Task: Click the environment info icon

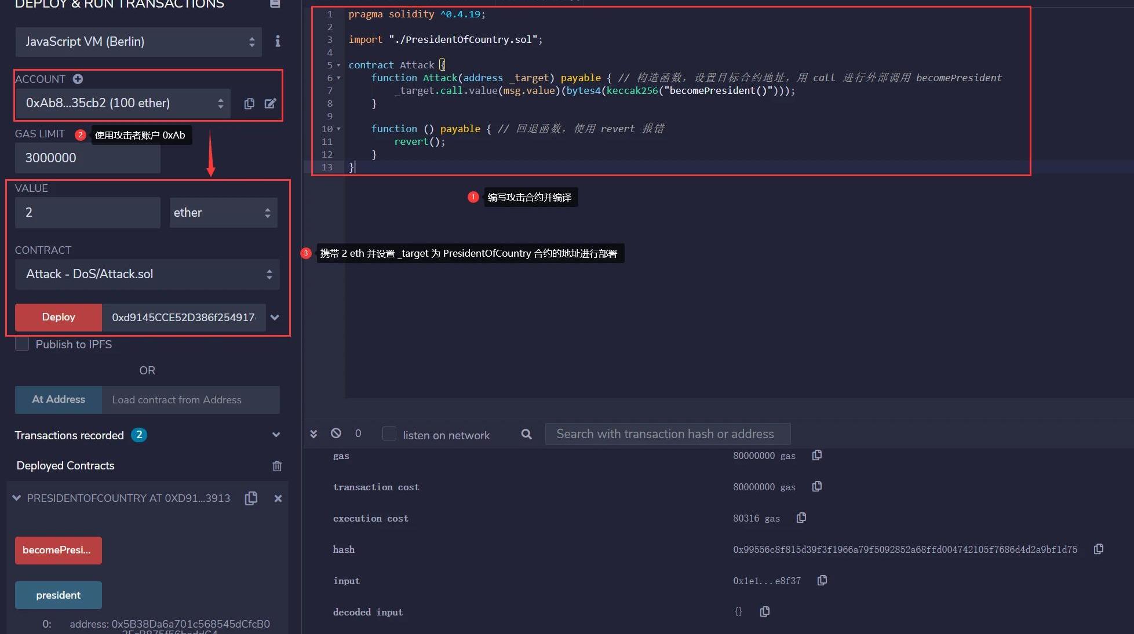Action: coord(278,41)
